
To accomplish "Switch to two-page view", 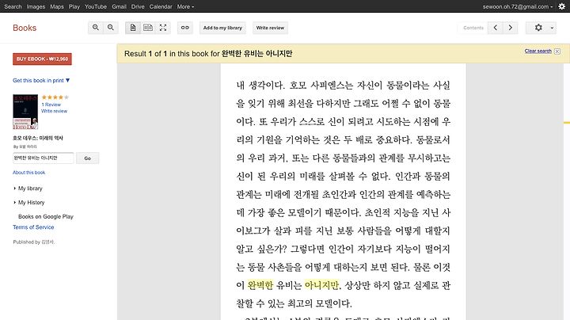I will tap(148, 28).
